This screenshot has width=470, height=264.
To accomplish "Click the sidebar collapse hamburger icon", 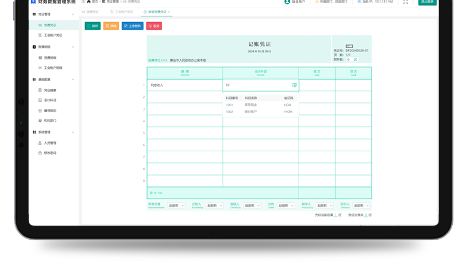I will pos(83,2).
